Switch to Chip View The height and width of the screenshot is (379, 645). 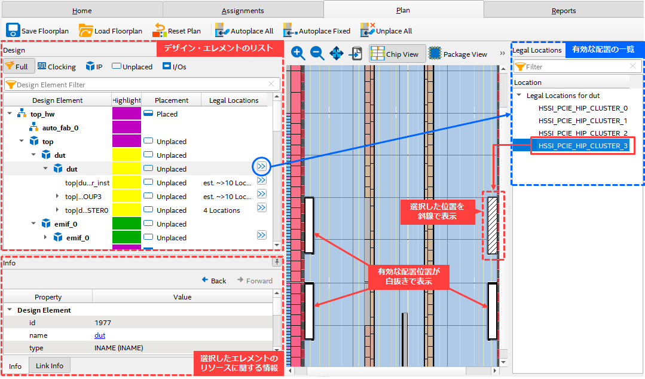(x=397, y=54)
